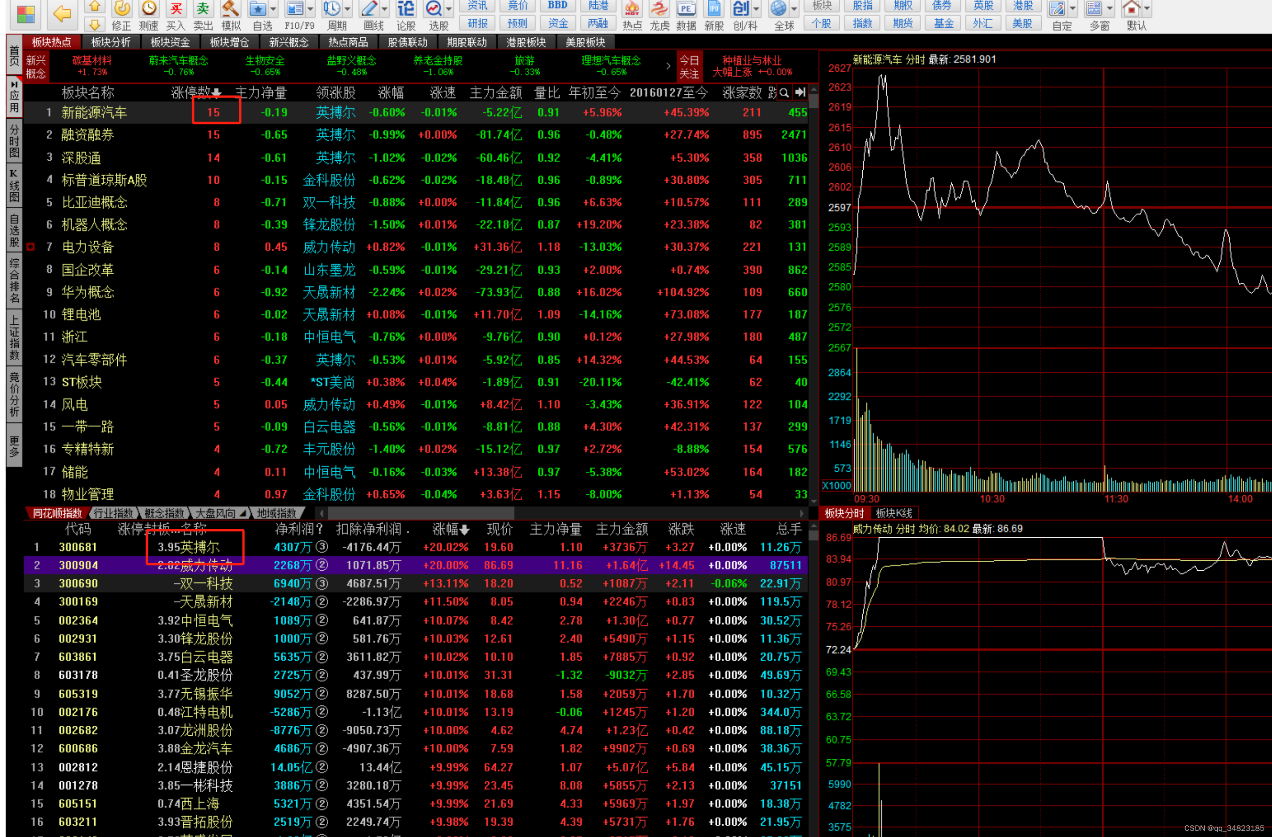Click the 研报 button
The width and height of the screenshot is (1272, 837).
click(x=477, y=24)
